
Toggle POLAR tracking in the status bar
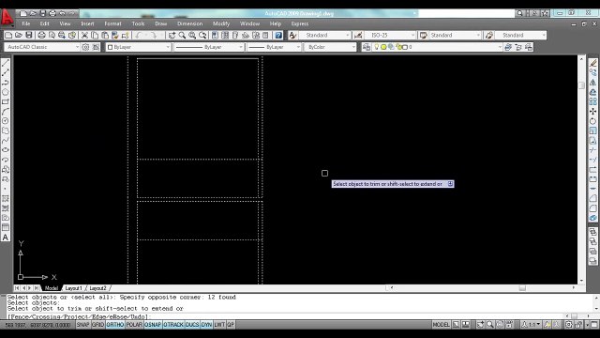(x=134, y=325)
